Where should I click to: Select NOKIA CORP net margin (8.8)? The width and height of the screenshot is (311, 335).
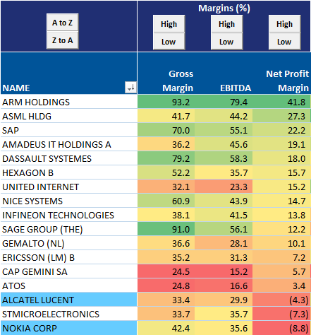point(281,328)
